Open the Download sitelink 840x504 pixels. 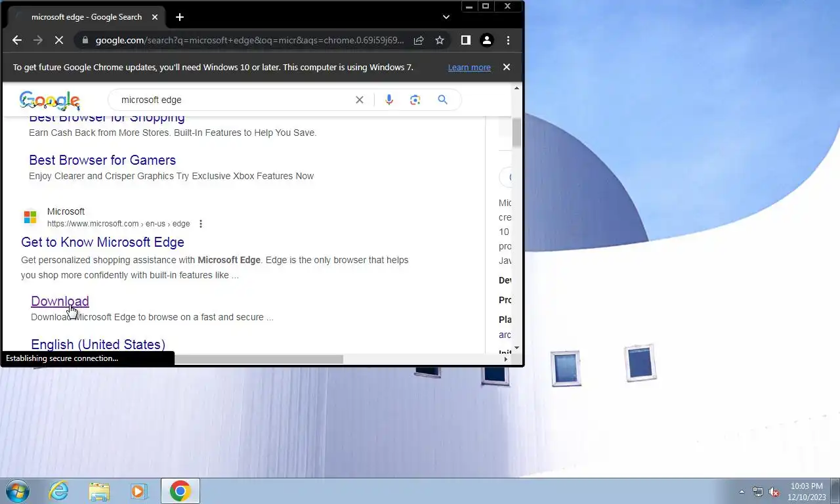click(x=60, y=301)
